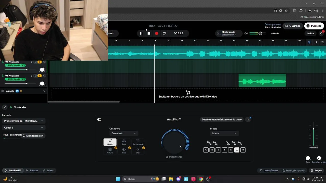Viewport: 326px width, 183px height.
Task: Zoom out the timeline
Action: [316, 42]
